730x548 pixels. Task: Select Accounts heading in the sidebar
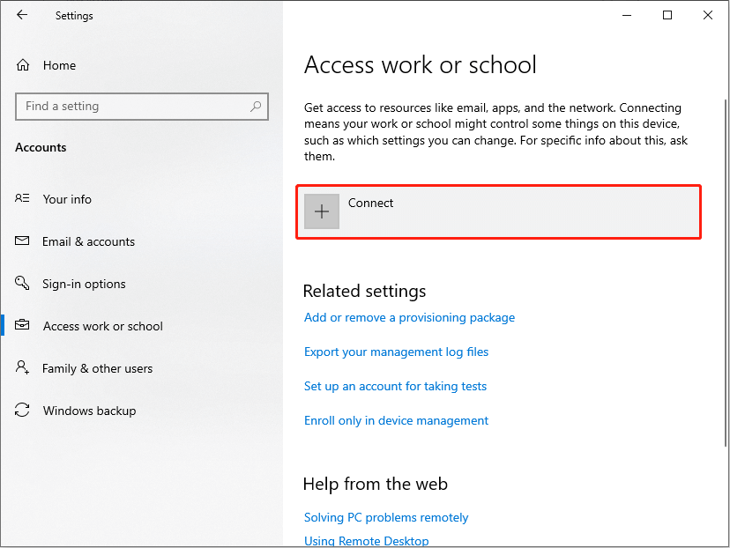[41, 147]
